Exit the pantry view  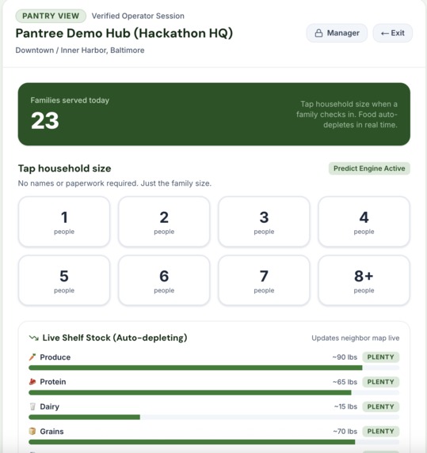click(393, 33)
